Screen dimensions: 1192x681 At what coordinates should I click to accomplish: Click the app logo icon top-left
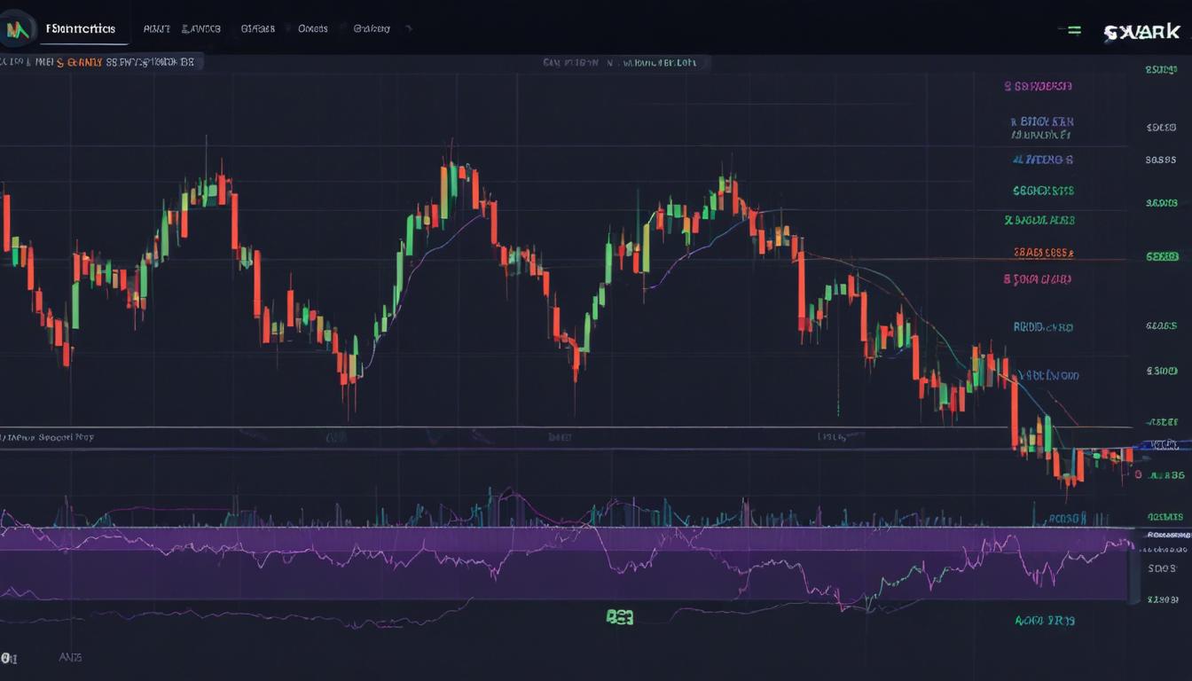point(20,28)
